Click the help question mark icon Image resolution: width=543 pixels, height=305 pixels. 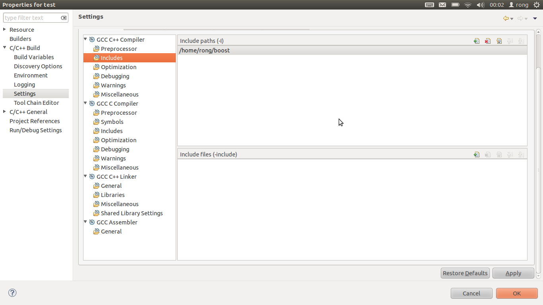point(12,293)
